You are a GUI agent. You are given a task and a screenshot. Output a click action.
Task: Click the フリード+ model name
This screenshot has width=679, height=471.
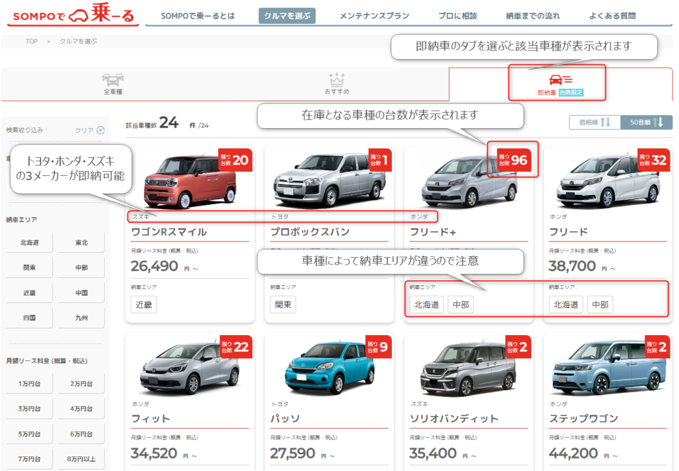point(433,232)
